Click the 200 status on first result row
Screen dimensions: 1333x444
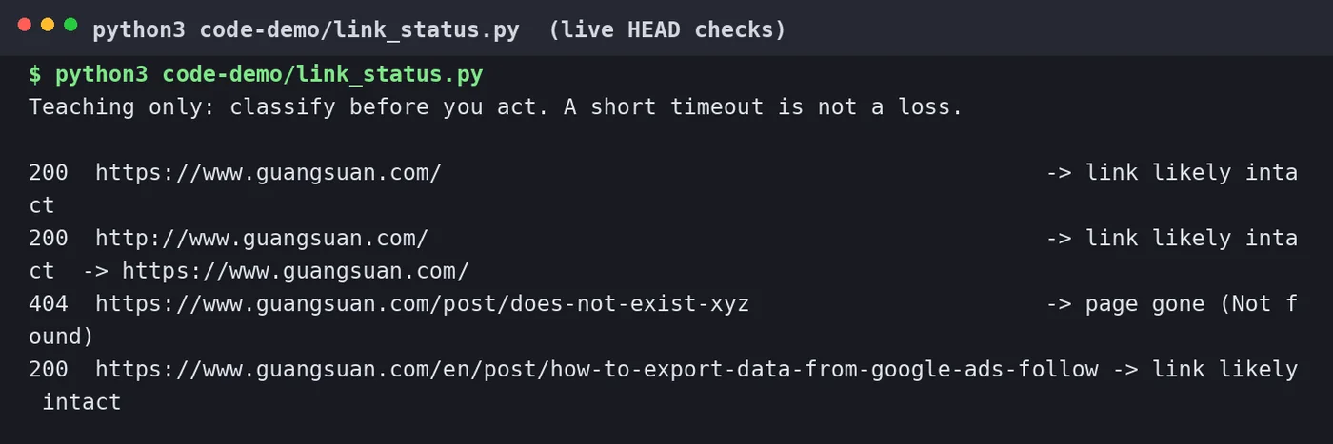click(49, 173)
